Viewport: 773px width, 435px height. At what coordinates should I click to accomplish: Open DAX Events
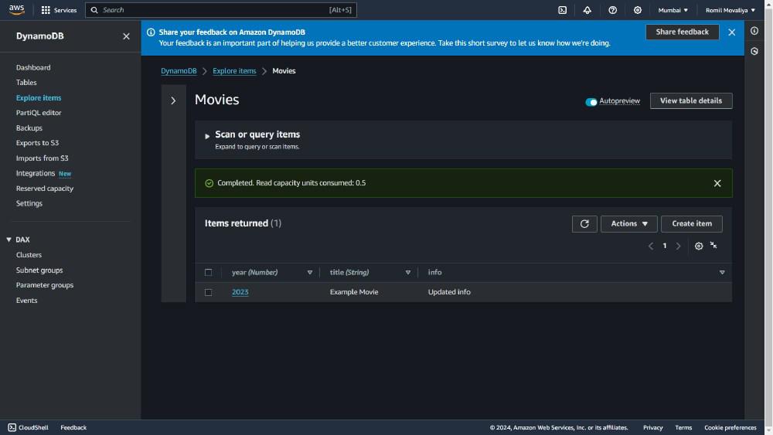(x=26, y=301)
